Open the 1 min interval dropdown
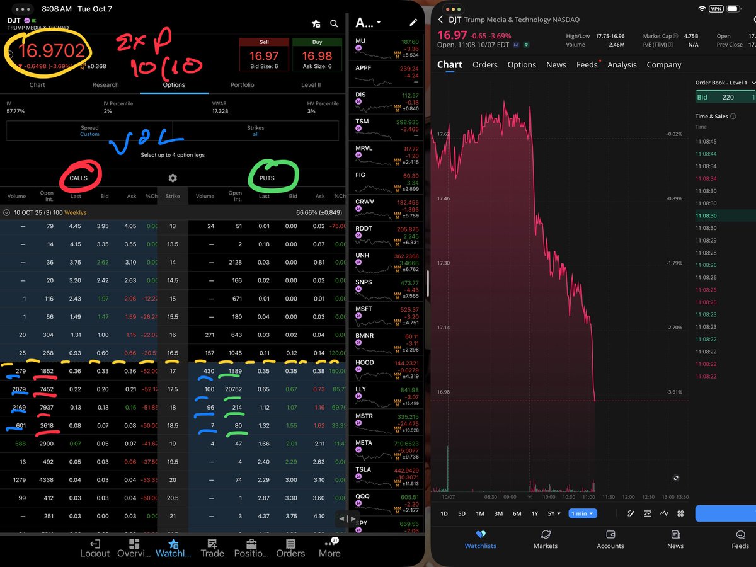The image size is (756, 567). (x=582, y=513)
